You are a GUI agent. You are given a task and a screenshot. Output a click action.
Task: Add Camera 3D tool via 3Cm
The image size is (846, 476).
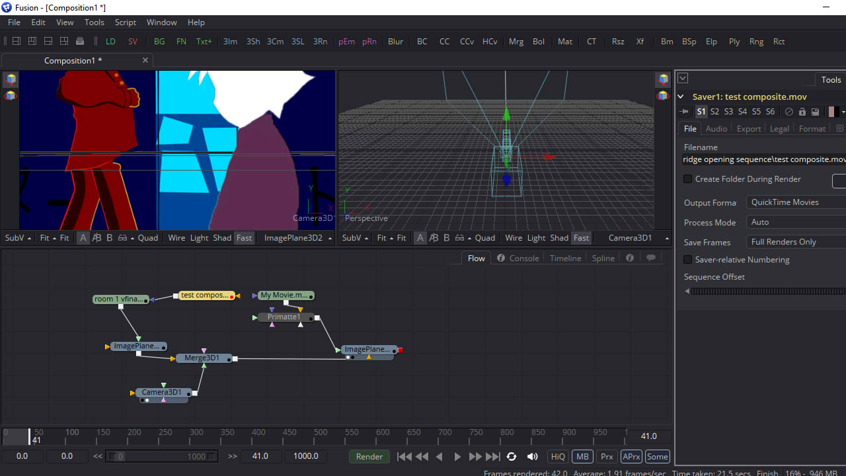tap(275, 41)
